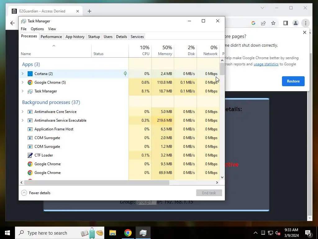318x239 pixels.
Task: Select the Google Chrome 69.9 MB process row
Action: pyautogui.click(x=119, y=173)
